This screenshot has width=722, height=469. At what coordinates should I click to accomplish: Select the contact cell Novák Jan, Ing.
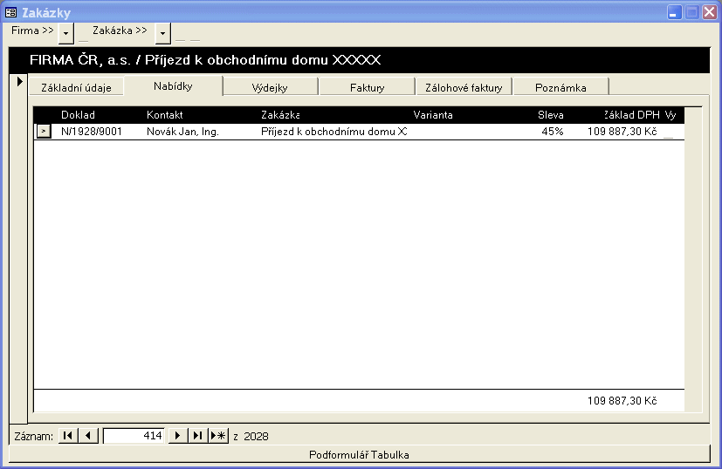[x=182, y=132]
